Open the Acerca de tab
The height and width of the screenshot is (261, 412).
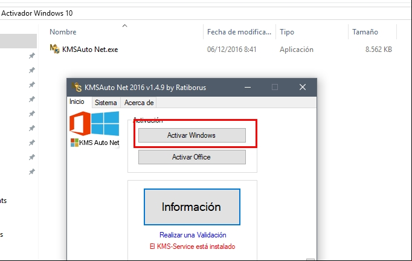click(x=139, y=103)
